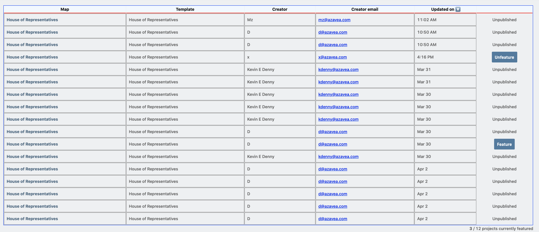
Task: Click the Feature button
Action: (504, 144)
